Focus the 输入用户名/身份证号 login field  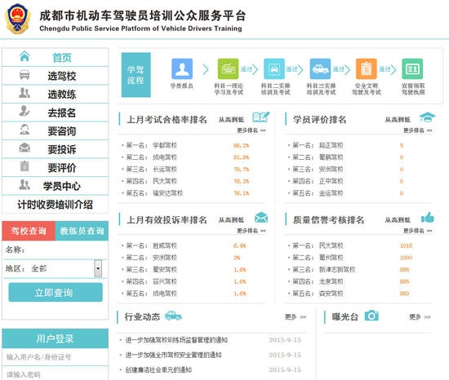point(55,357)
